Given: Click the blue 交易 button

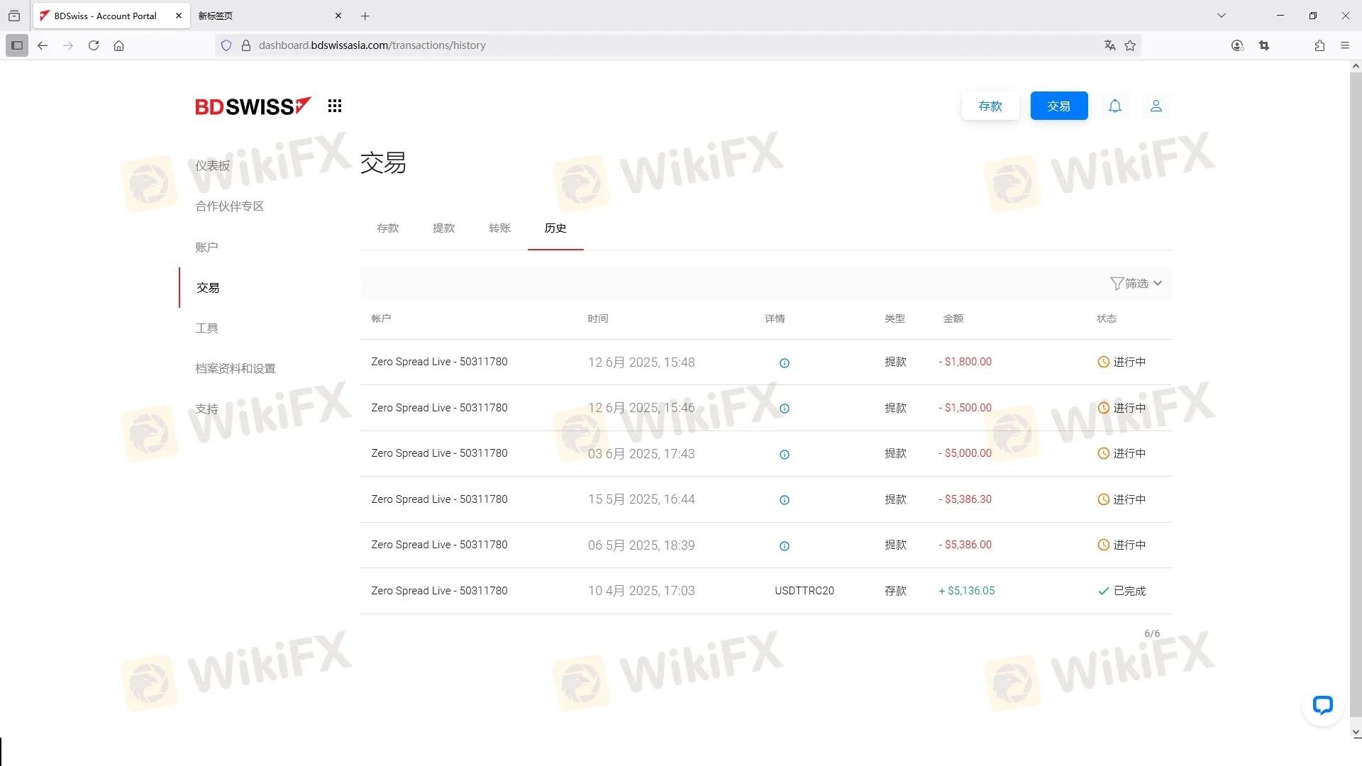Looking at the screenshot, I should pos(1058,106).
